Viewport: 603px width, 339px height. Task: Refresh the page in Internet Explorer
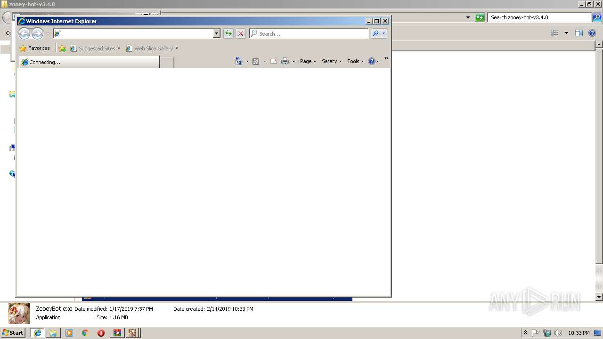point(228,33)
